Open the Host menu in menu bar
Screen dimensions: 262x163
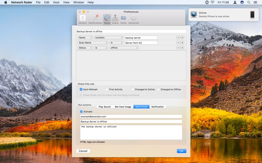click(x=56, y=2)
